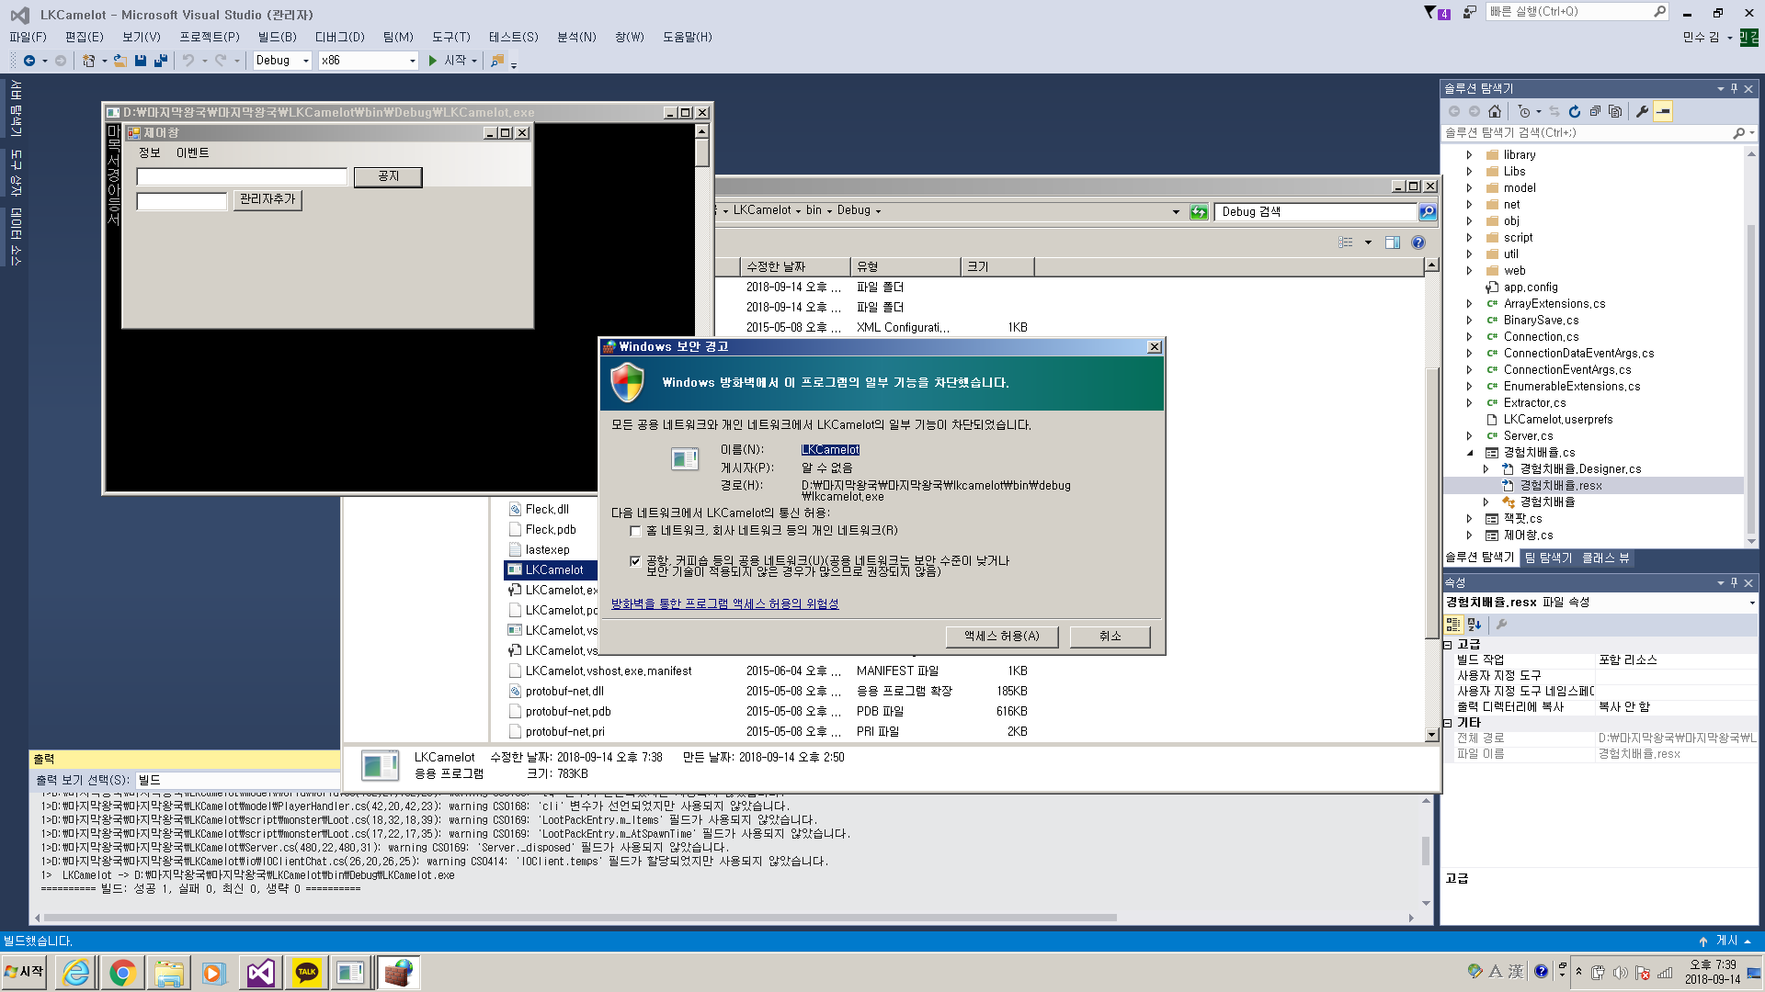Click the Open File toolbar icon
The image size is (1765, 992).
coord(120,61)
